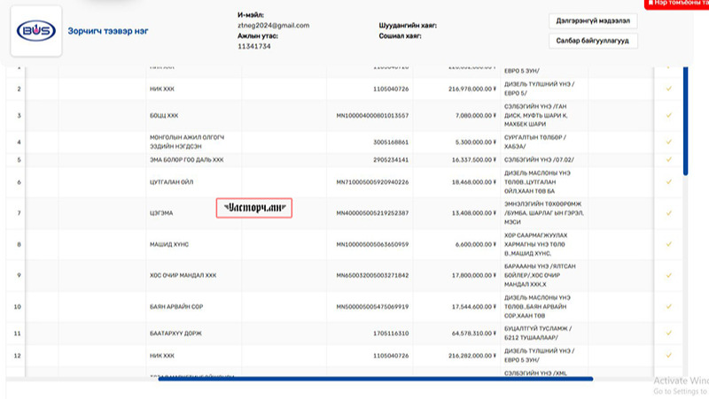Viewport: 709px width, 399px height.
Task: Click the Зорчигч тээвэр нэг company name
Action: [107, 31]
